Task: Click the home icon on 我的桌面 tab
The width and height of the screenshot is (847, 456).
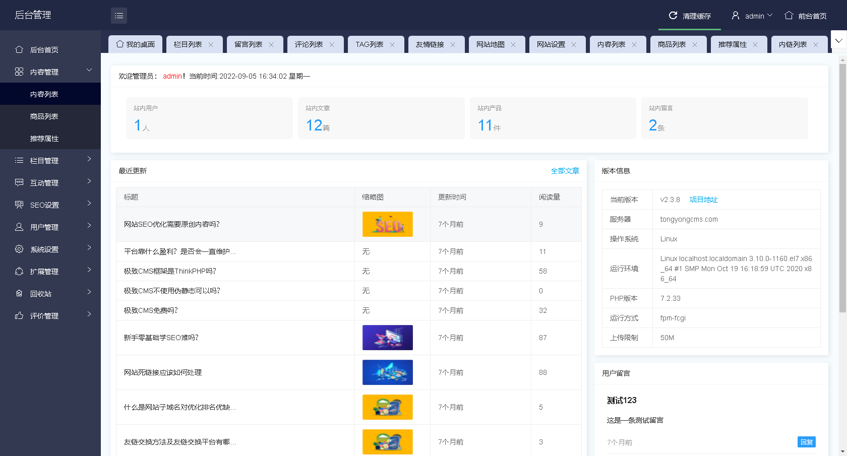Action: [x=120, y=44]
